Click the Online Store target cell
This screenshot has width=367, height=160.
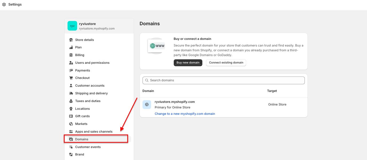click(277, 104)
